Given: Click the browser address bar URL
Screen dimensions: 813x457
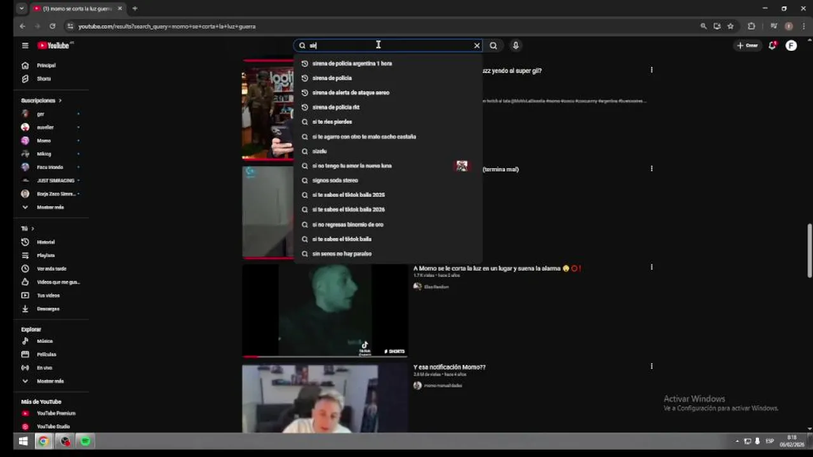Looking at the screenshot, I should click(x=166, y=26).
